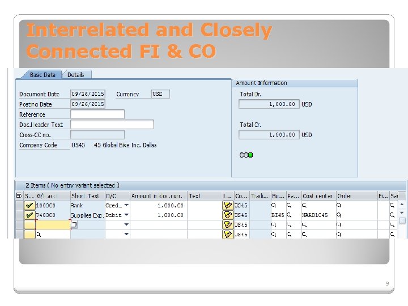Viewport: 408px width, 306px height.
Task: Click the BI45 business area cell
Action: 278,215
